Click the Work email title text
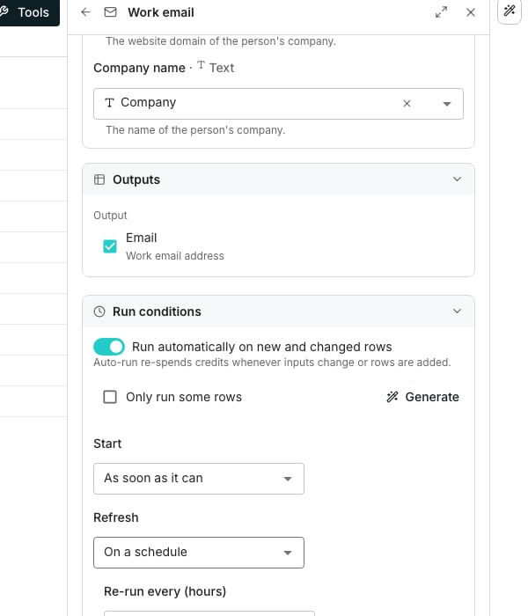The height and width of the screenshot is (616, 528). click(161, 12)
